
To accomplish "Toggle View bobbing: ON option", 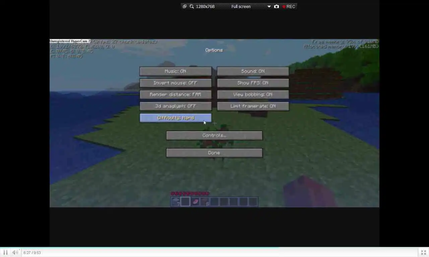I will click(x=253, y=95).
